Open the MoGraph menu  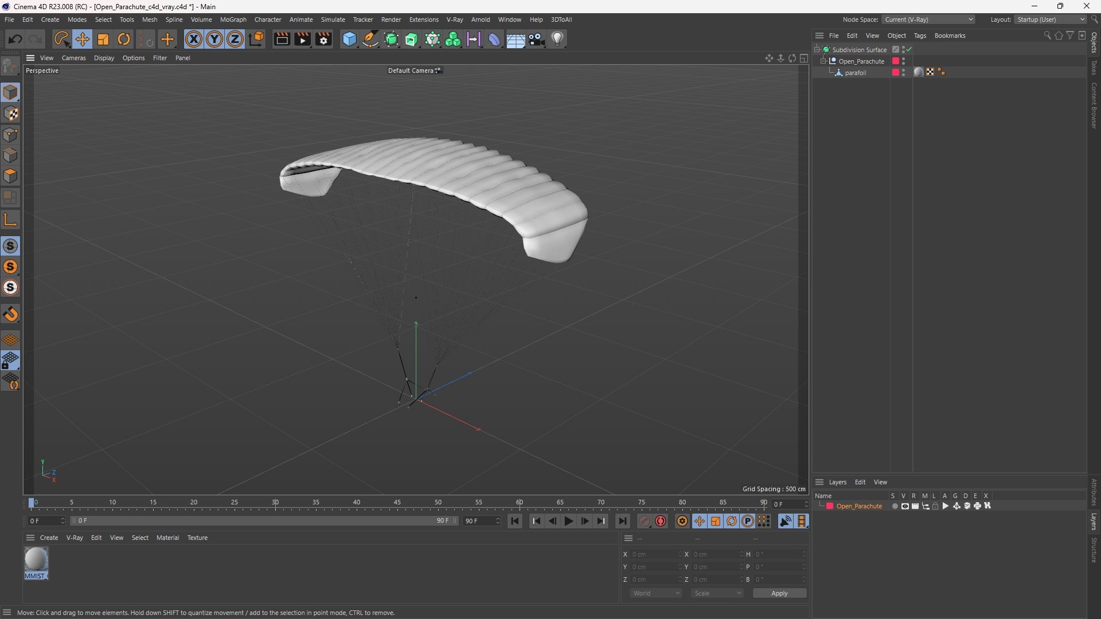[x=233, y=19]
